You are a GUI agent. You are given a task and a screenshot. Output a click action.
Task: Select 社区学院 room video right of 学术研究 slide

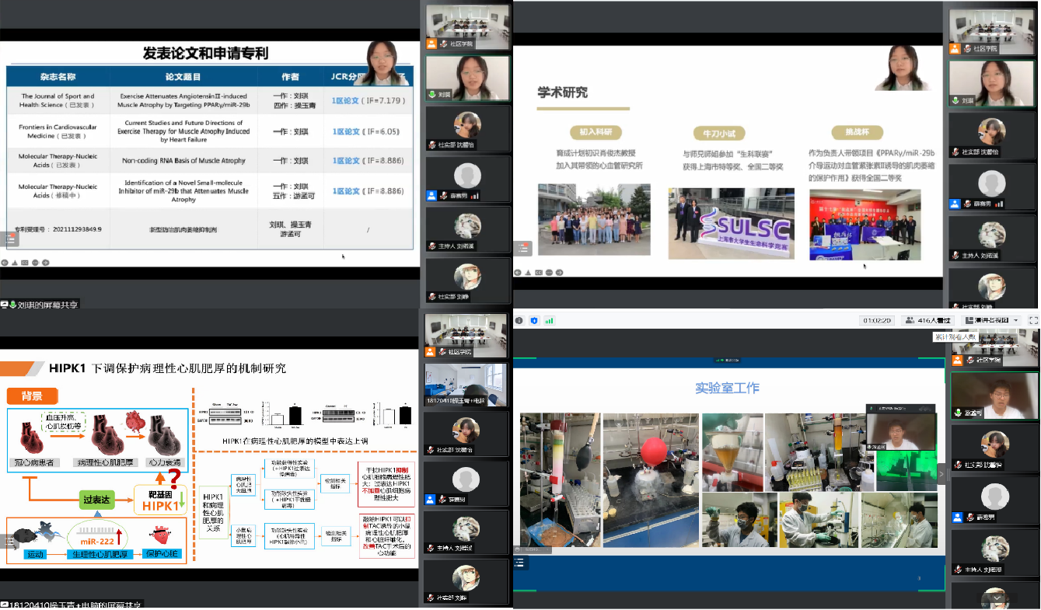click(992, 31)
